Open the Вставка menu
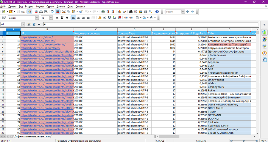Screen dimensions: 268x142 pyautogui.click(x=29, y=7)
